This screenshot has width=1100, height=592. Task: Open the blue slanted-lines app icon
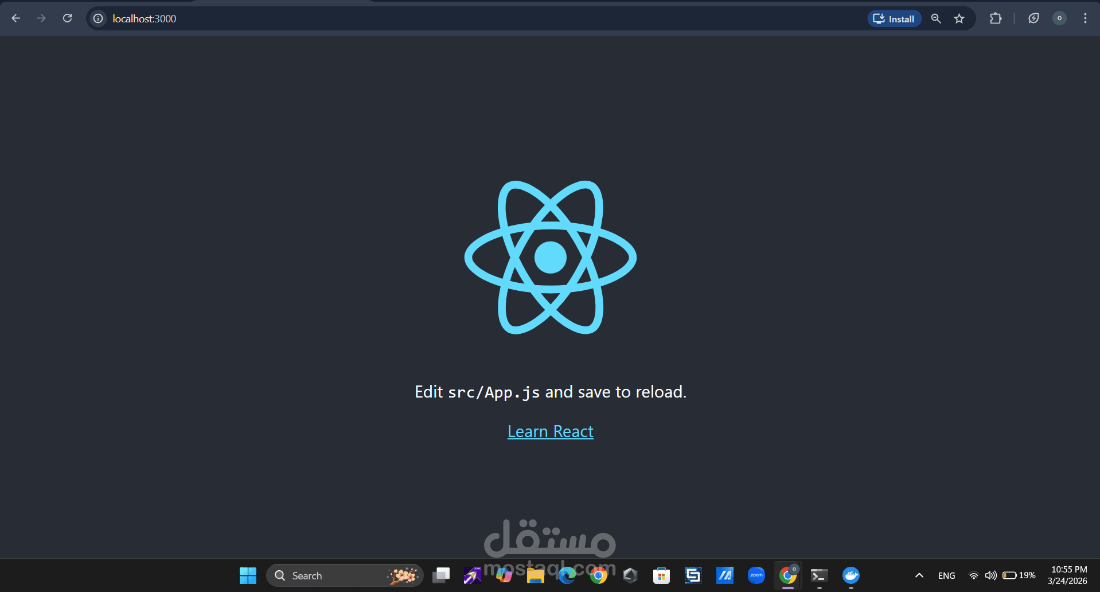725,575
